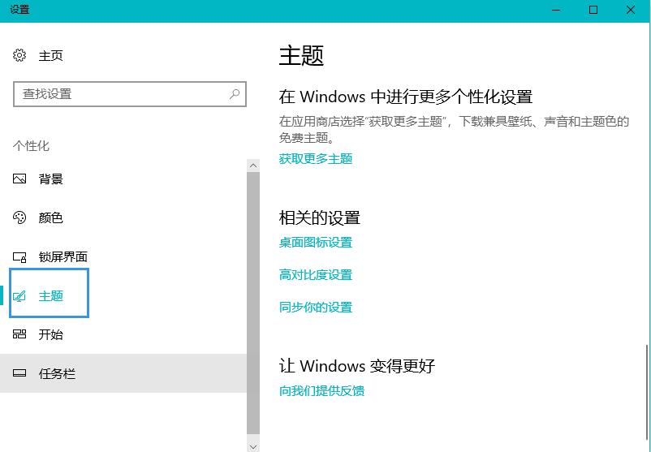
Task: Open the 开始 settings page
Action: [x=123, y=334]
